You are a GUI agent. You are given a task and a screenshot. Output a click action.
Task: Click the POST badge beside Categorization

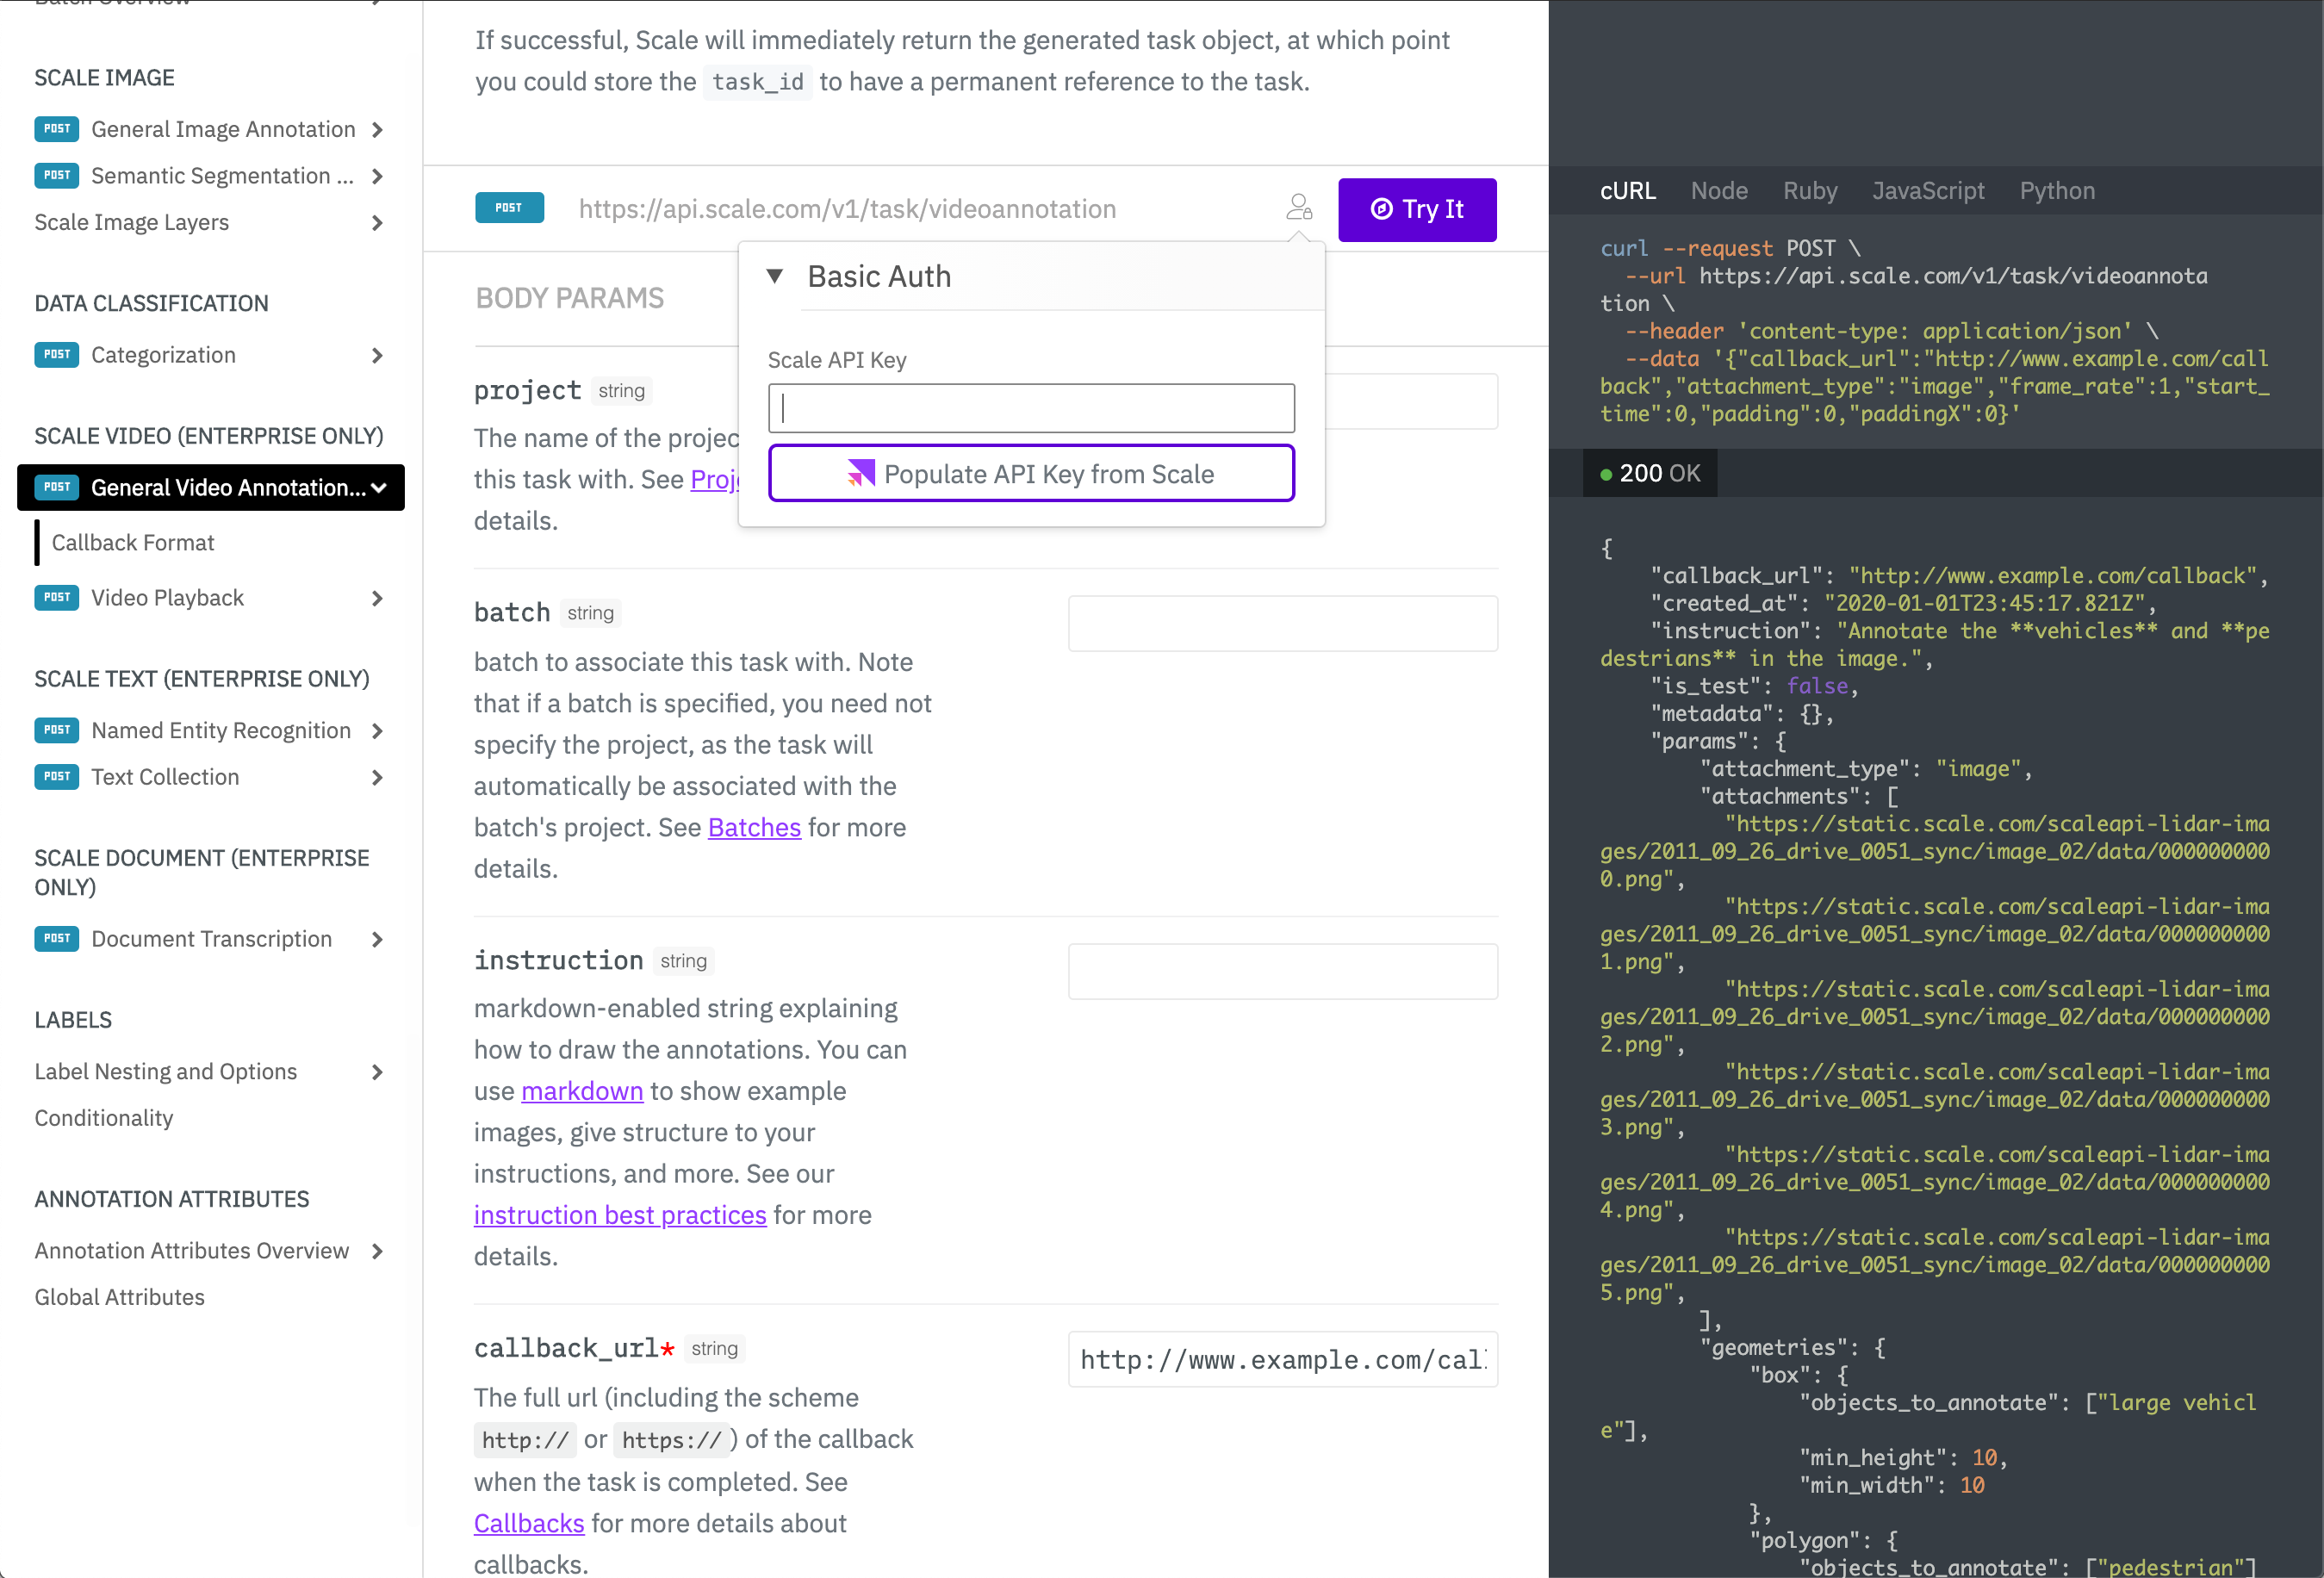(x=57, y=355)
